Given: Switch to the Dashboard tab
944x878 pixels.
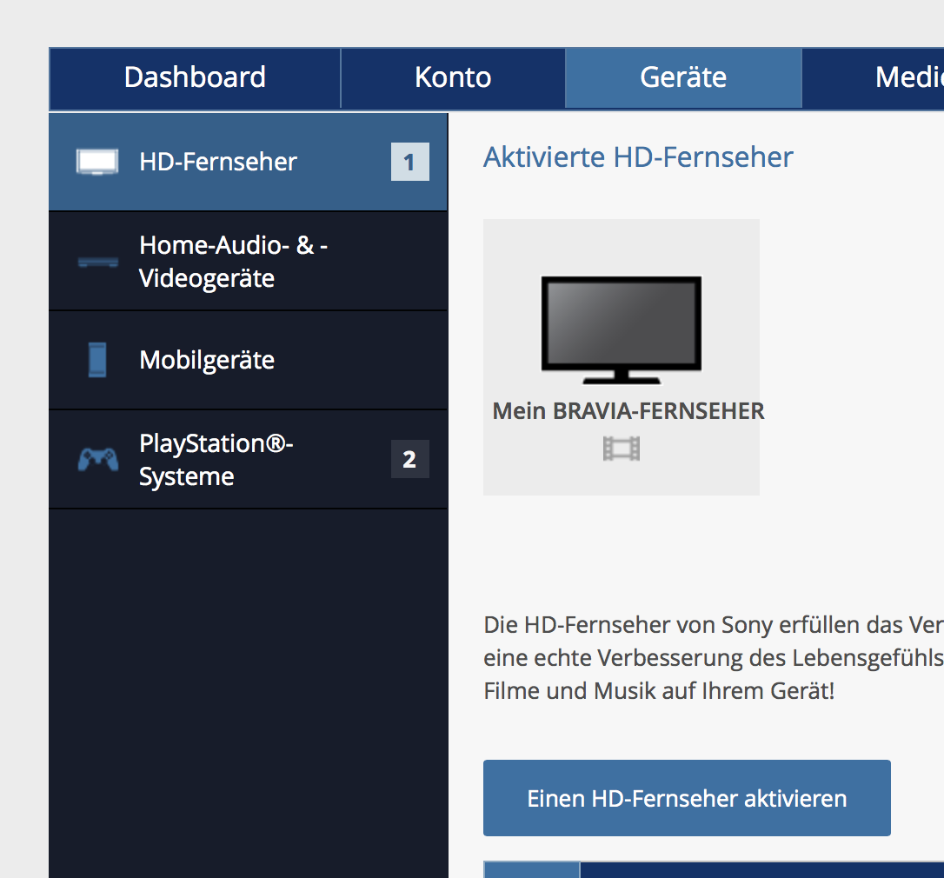Looking at the screenshot, I should 195,77.
